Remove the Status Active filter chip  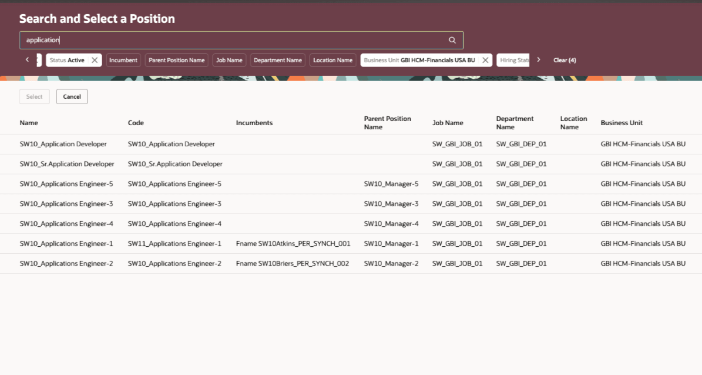[95, 60]
